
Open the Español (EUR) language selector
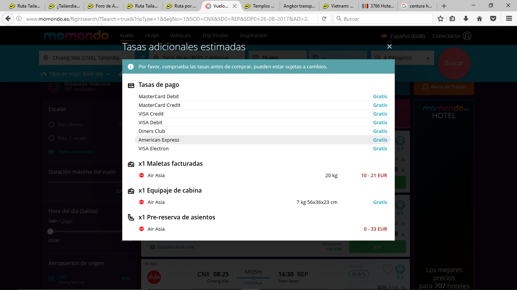(403, 36)
